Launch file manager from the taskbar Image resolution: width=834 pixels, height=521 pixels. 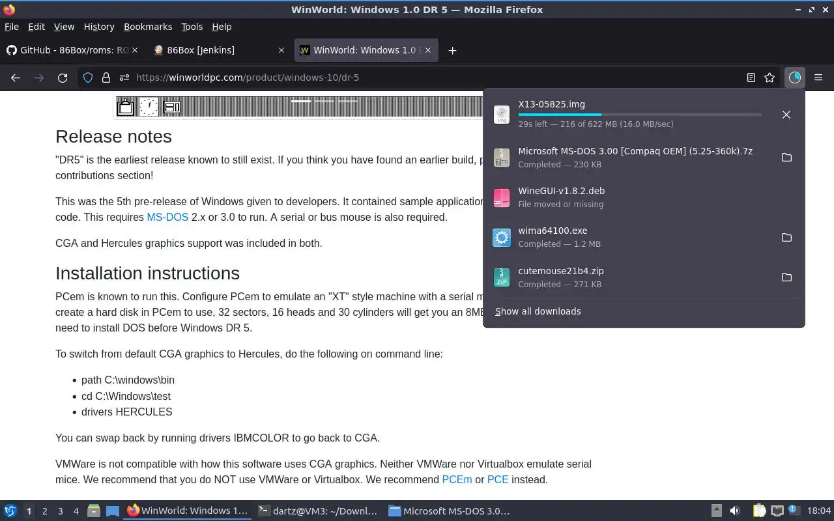click(93, 511)
